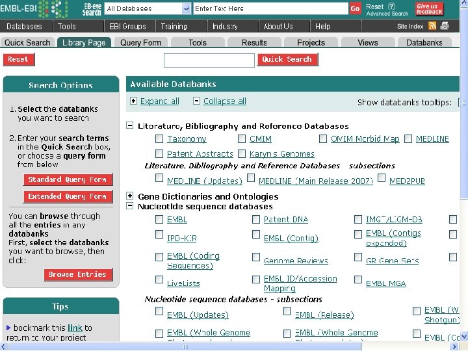The height and width of the screenshot is (351, 468).
Task: Click the Collapse all link
Action: click(x=225, y=101)
